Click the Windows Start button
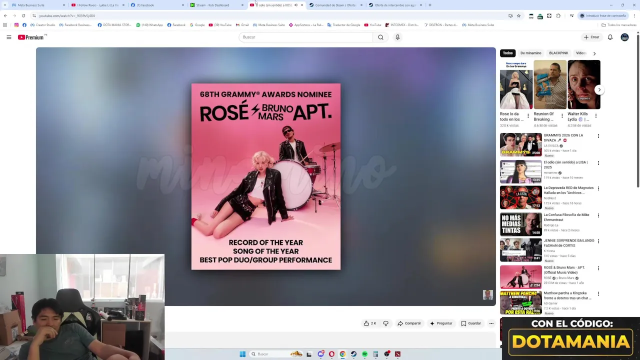 (x=242, y=354)
